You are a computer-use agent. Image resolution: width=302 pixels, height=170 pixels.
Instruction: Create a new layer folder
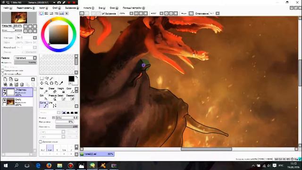coord(17,79)
